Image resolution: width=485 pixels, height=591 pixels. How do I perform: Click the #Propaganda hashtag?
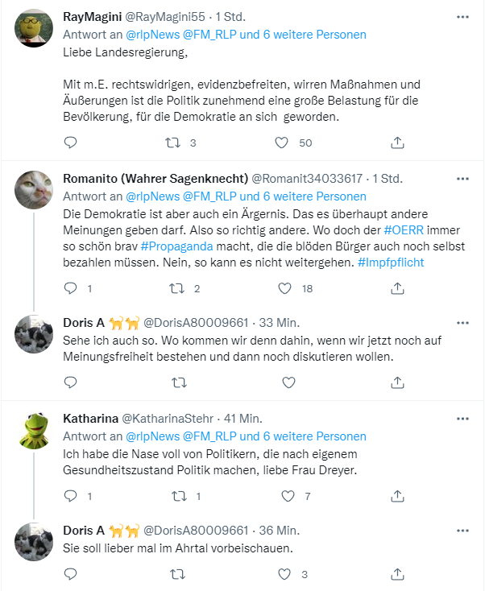172,248
